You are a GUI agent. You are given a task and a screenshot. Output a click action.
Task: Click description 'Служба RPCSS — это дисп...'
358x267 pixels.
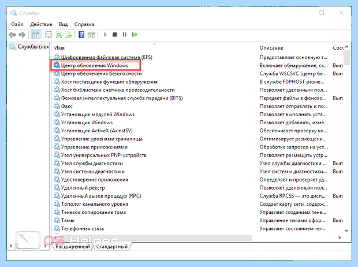(x=293, y=196)
